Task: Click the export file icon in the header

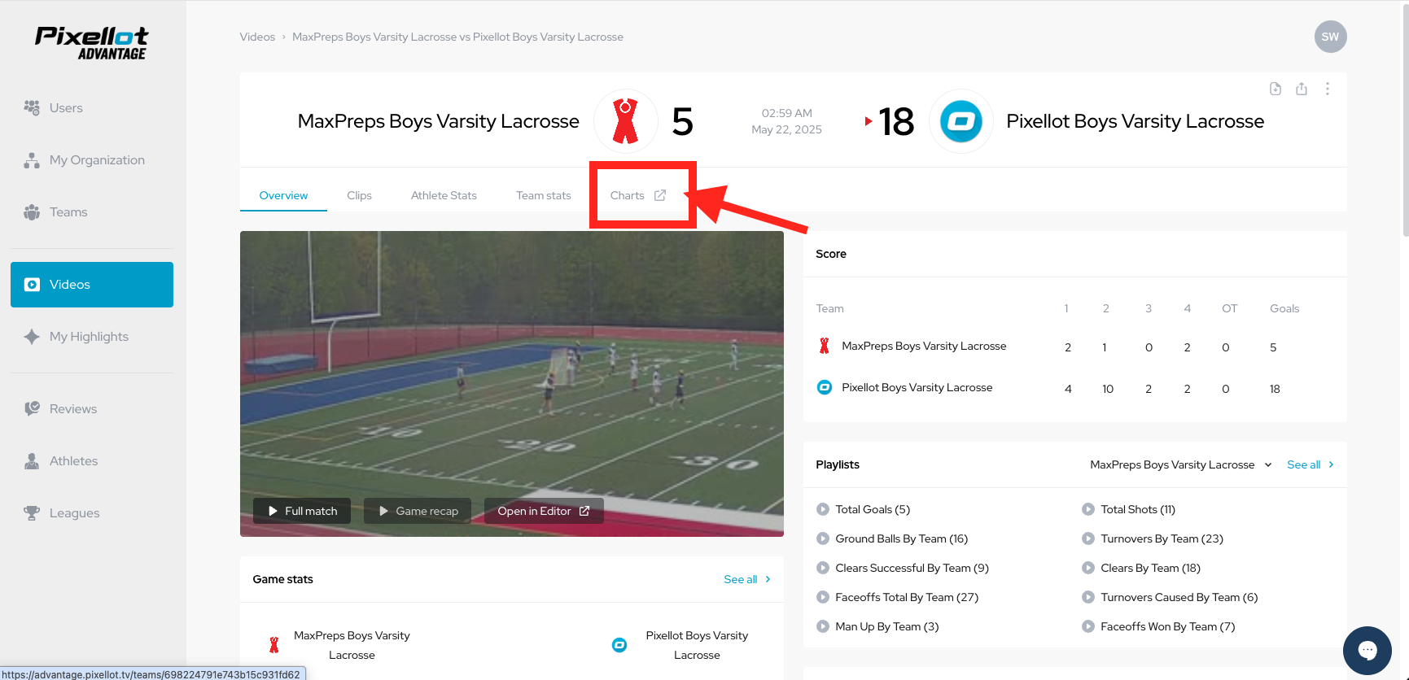Action: pyautogui.click(x=1276, y=89)
